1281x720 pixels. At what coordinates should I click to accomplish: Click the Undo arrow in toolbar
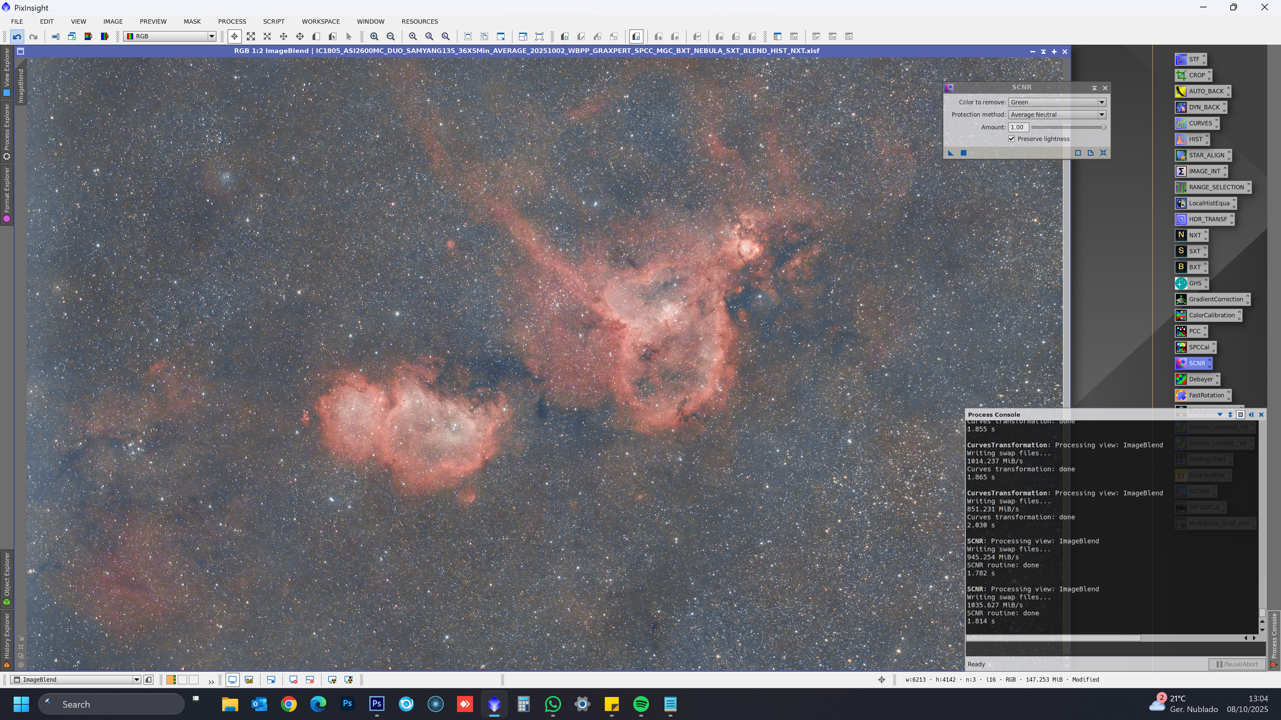point(17,36)
